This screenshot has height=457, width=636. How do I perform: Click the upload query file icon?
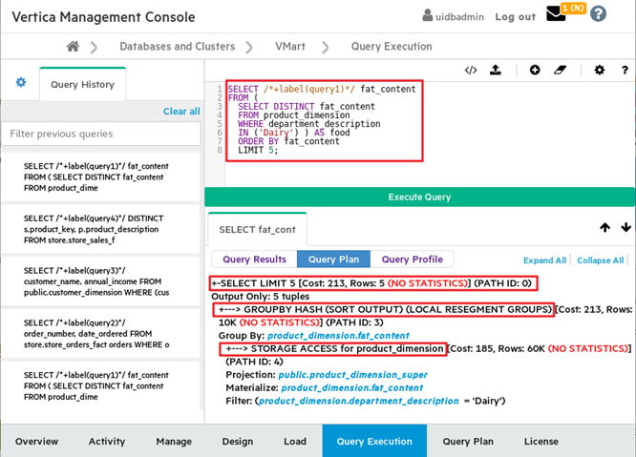coord(496,70)
